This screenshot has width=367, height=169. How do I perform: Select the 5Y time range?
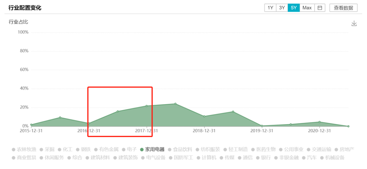(x=294, y=8)
